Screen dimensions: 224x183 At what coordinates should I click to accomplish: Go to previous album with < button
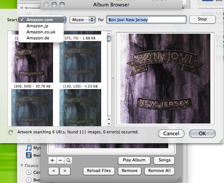coord(54,171)
